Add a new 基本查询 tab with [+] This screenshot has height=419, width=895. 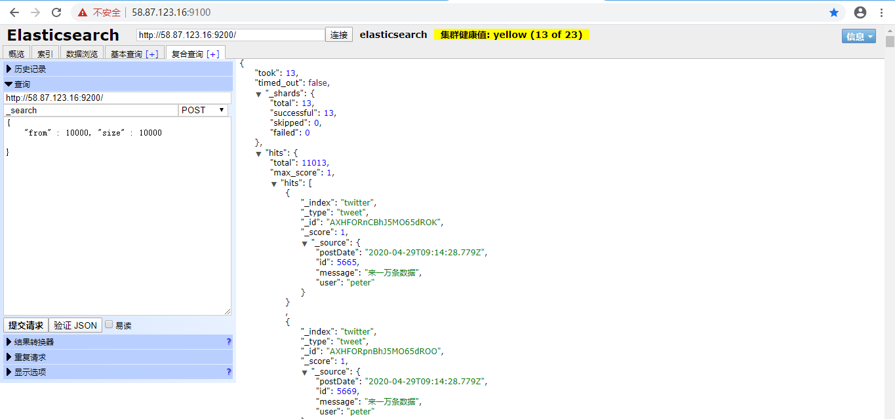pyautogui.click(x=152, y=54)
